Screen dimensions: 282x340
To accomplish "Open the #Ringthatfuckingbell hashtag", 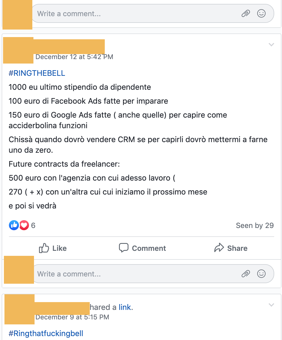I will coord(46,333).
